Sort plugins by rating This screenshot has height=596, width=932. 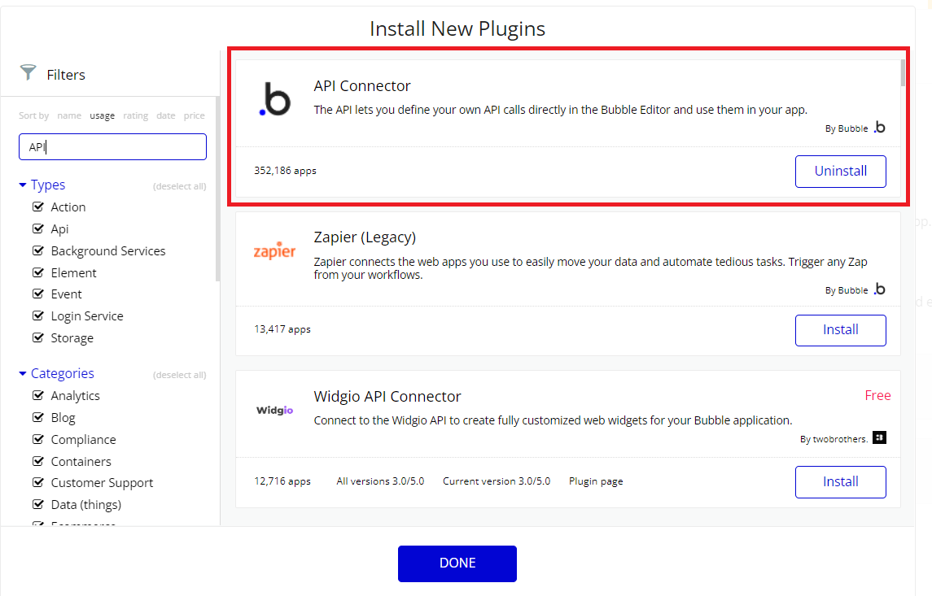coord(135,115)
